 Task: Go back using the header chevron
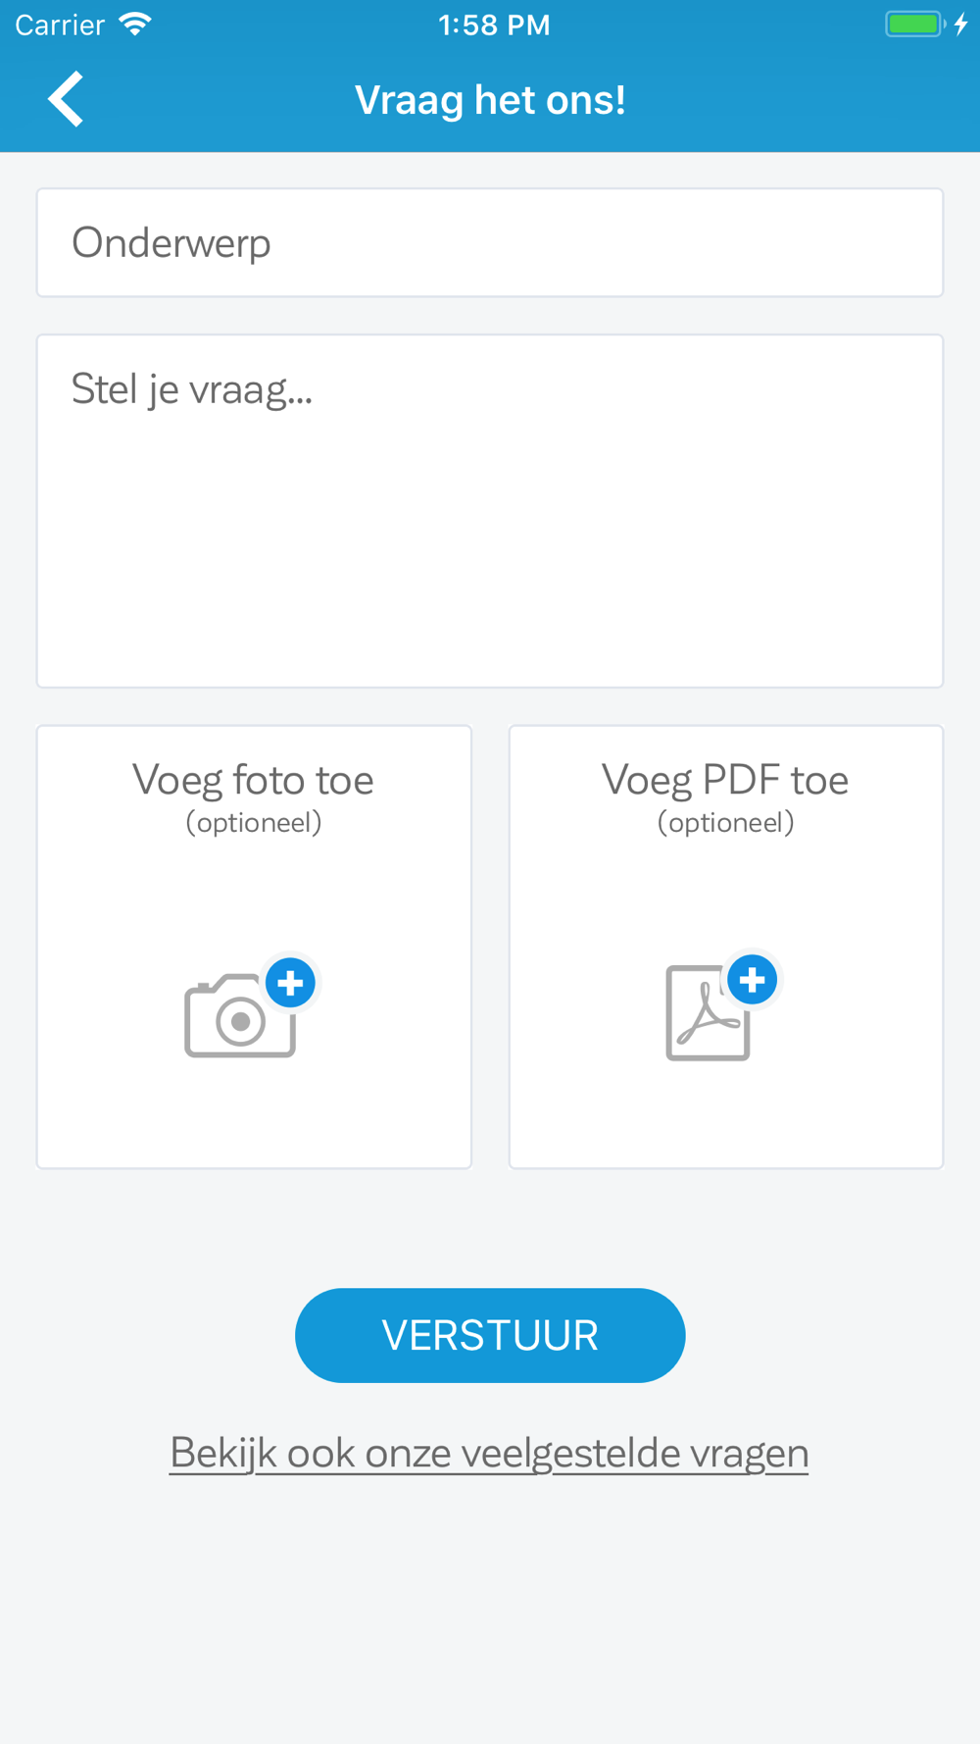66,99
